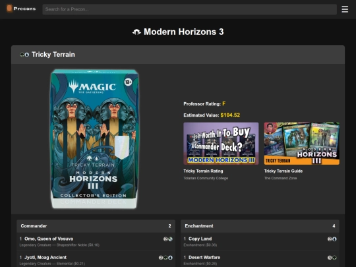
Task: Click the Enchantment ($0.26) price text
Action: click(200, 264)
